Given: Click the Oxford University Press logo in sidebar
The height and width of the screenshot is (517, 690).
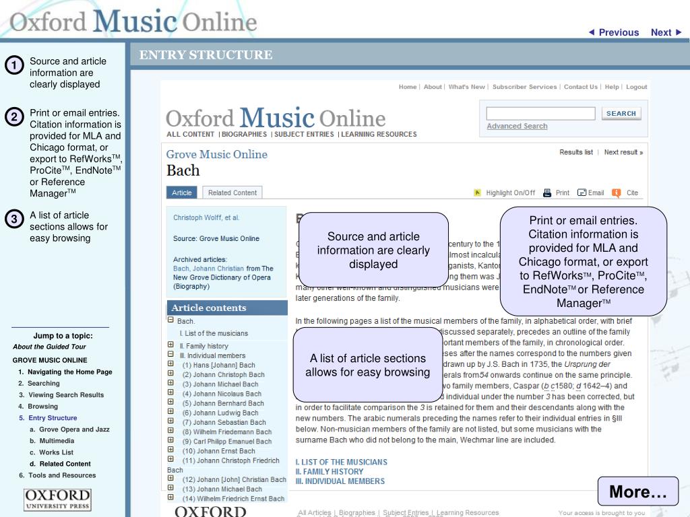Looking at the screenshot, I should (57, 500).
